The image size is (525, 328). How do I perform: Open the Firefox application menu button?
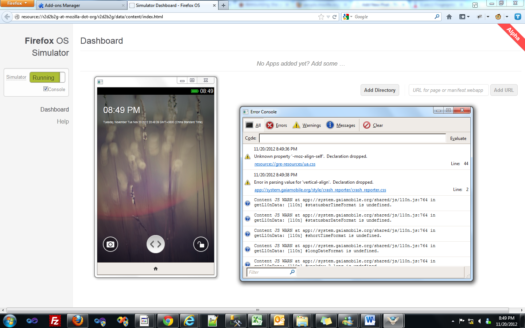click(17, 3)
